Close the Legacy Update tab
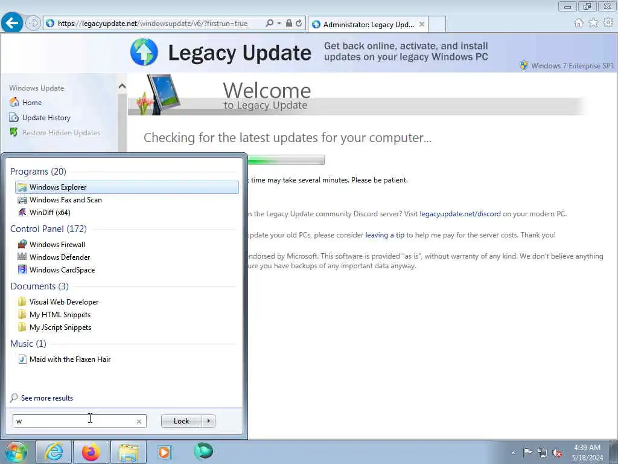The width and height of the screenshot is (618, 464). click(x=422, y=24)
